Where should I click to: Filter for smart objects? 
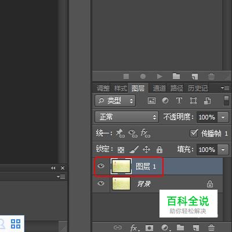(208, 101)
